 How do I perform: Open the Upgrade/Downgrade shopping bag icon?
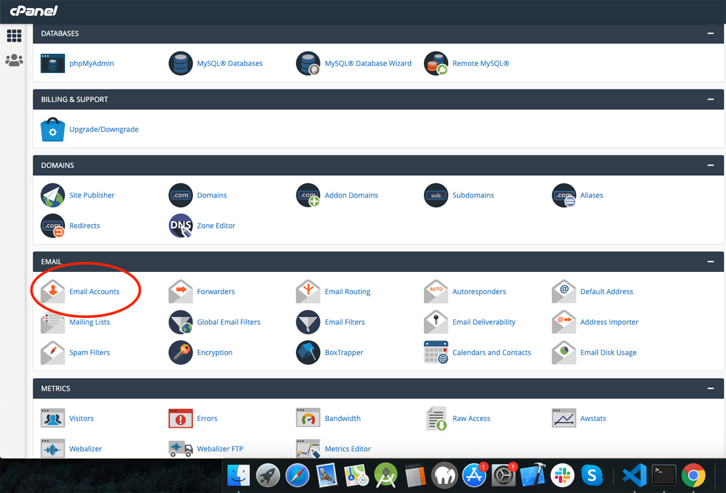53,130
